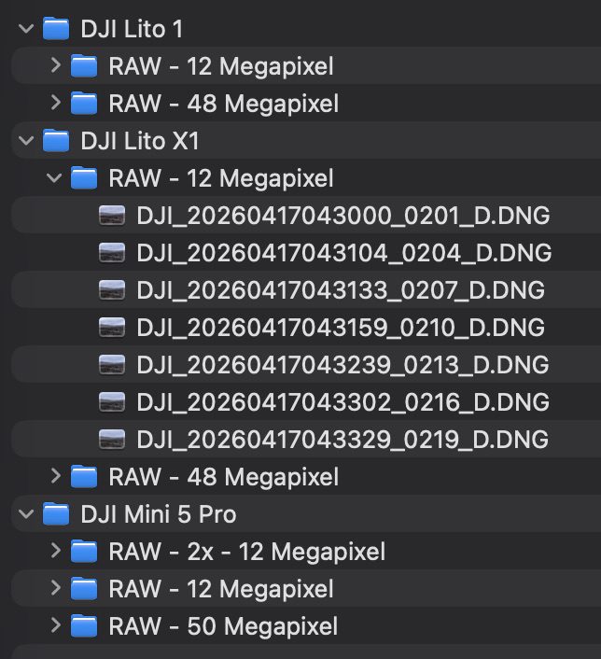
Task: Click the RAW - 50 Megapixel folder icon
Action: (85, 626)
